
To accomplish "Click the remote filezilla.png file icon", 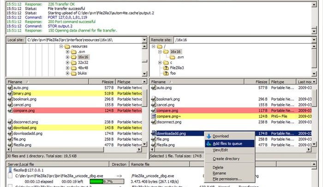I will pyautogui.click(x=154, y=145).
